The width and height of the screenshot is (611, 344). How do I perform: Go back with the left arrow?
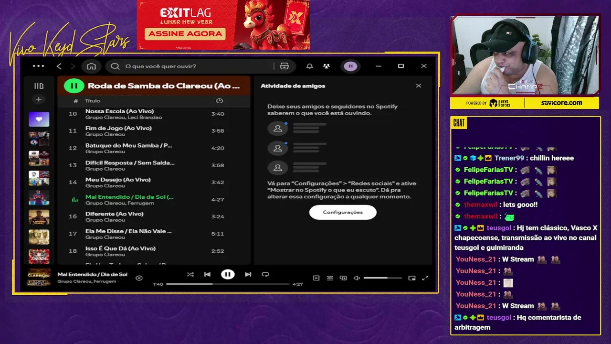[59, 66]
